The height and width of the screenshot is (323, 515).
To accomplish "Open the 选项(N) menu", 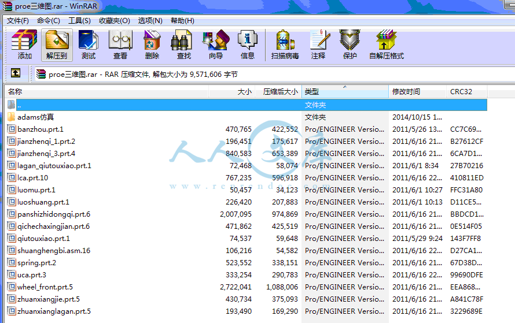I will point(150,21).
